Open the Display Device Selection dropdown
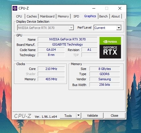Viewport: 141px width, 133px height. pos(45,28)
